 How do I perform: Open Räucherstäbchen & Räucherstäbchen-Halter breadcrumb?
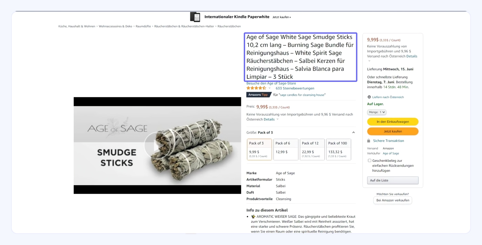pos(184,26)
